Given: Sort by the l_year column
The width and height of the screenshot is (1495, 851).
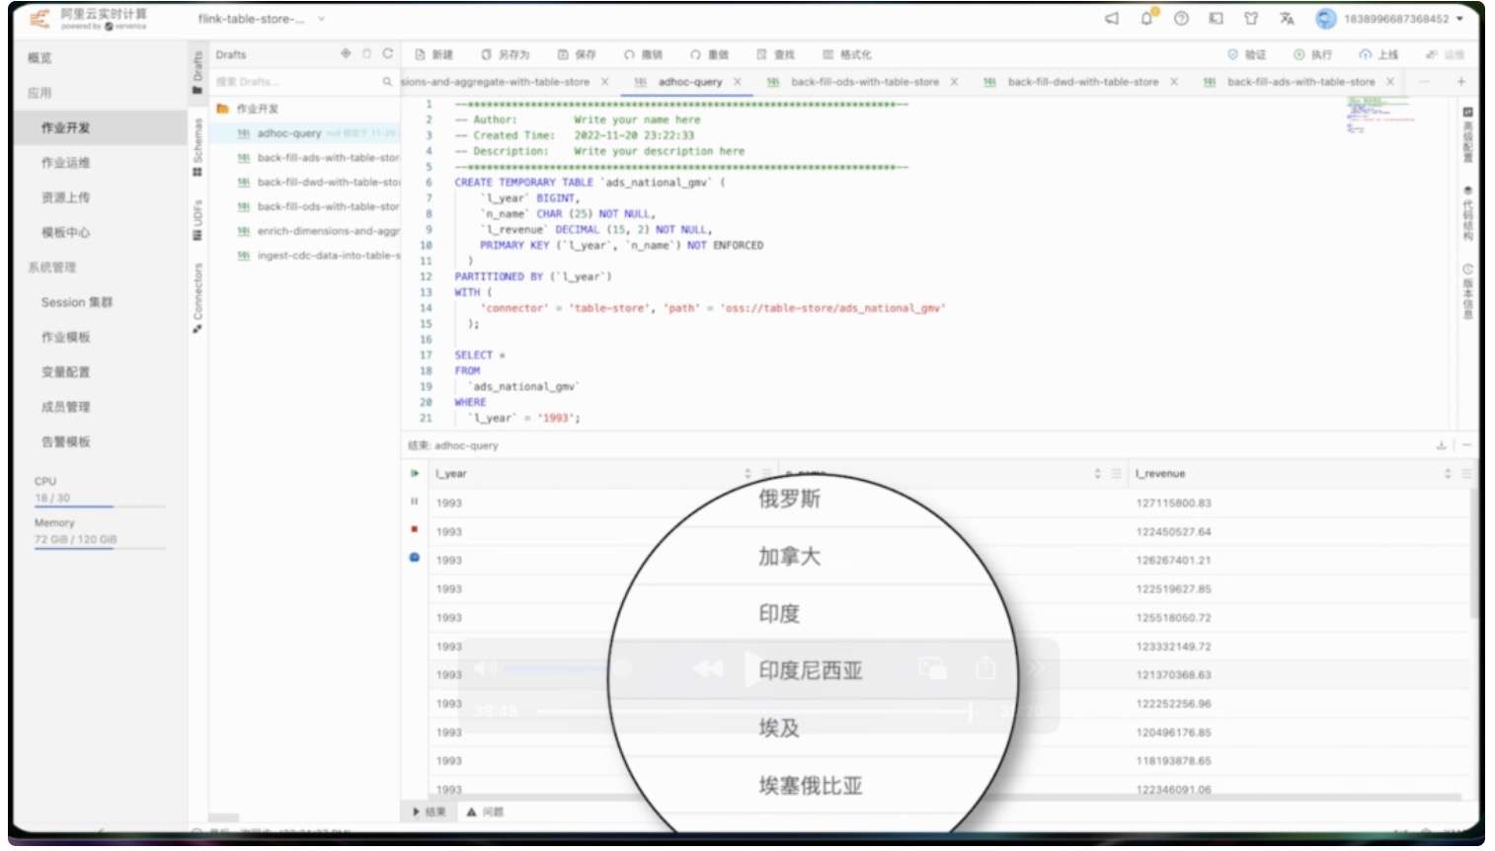Looking at the screenshot, I should pyautogui.click(x=747, y=474).
